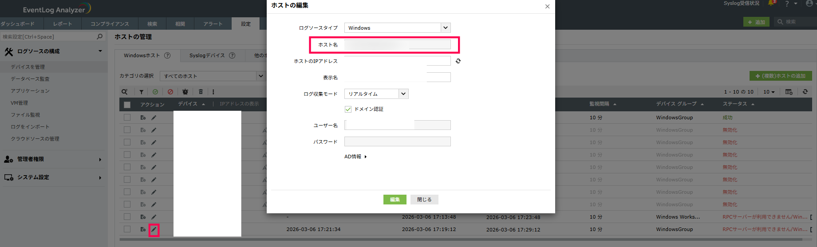Select クラウドソースの管理 in sidebar
This screenshot has height=247, width=817.
point(35,139)
